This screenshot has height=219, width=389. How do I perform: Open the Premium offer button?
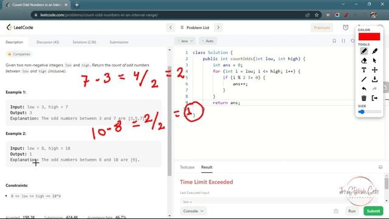pyautogui.click(x=322, y=27)
